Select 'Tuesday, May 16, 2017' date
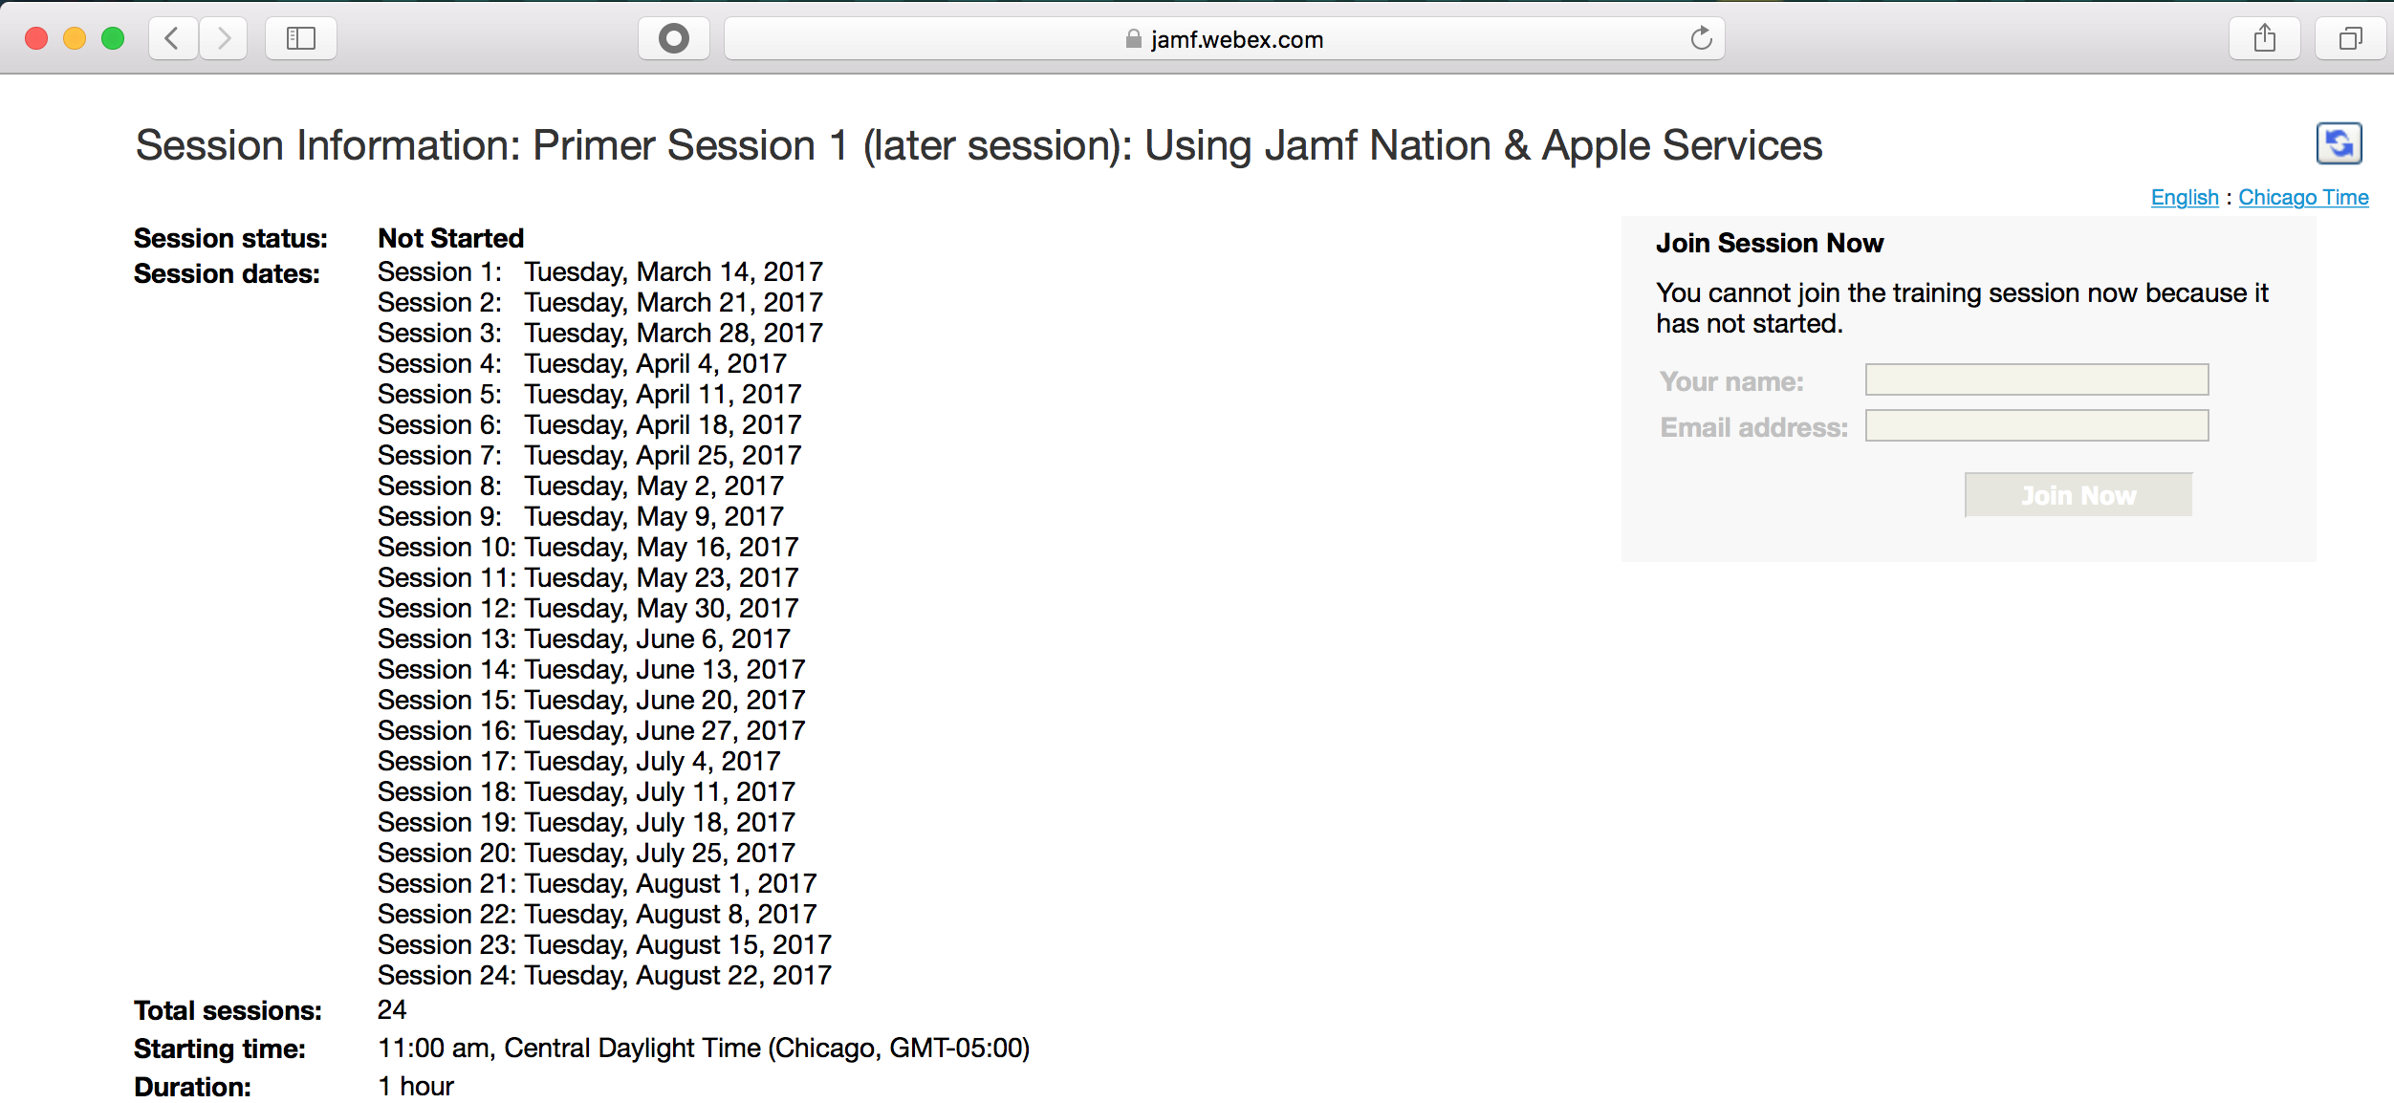 point(662,548)
